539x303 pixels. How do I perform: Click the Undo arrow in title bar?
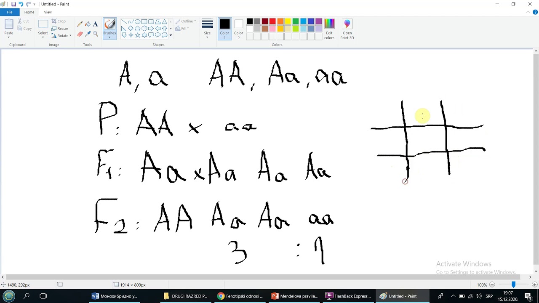click(21, 4)
